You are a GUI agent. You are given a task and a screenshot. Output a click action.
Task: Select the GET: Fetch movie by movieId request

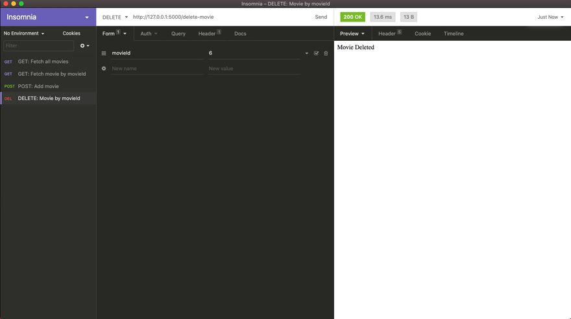pos(48,74)
